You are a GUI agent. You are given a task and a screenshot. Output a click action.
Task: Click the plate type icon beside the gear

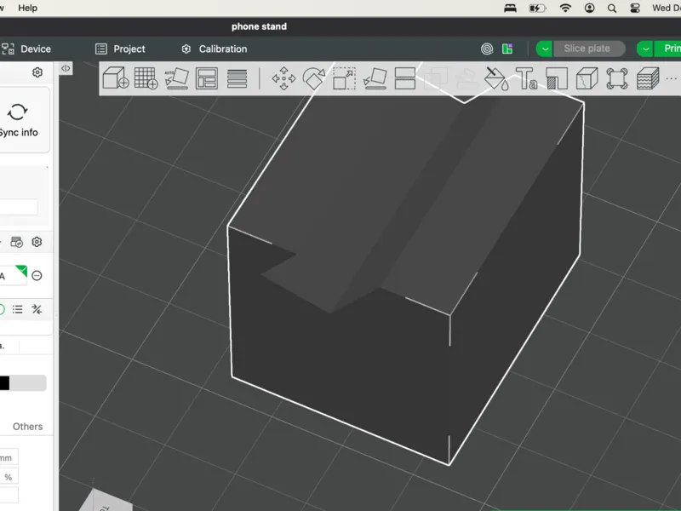[x=16, y=242]
